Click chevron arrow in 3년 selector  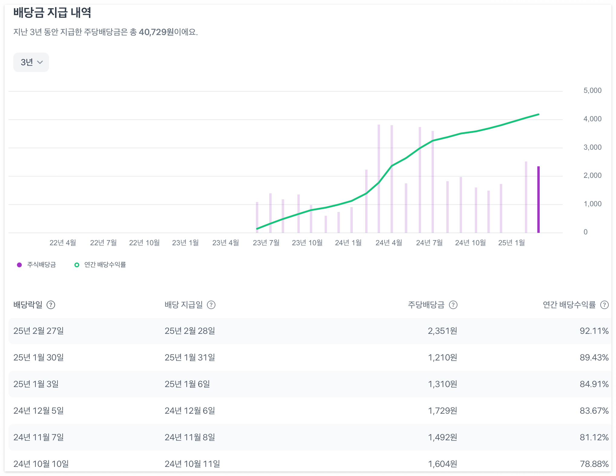coord(40,62)
